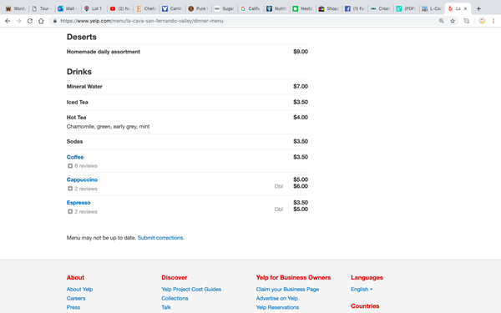Switch to the Pure tab

coord(198,8)
